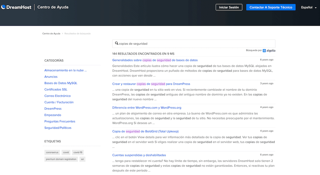Viewport: 320px width, 175px height.
Task: Click the Búsqueda por label
Action: point(254,50)
